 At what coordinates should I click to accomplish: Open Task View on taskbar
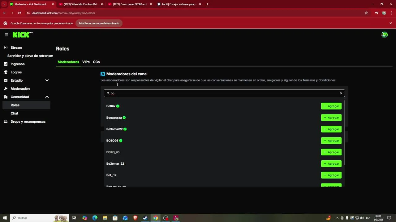tap(74, 218)
